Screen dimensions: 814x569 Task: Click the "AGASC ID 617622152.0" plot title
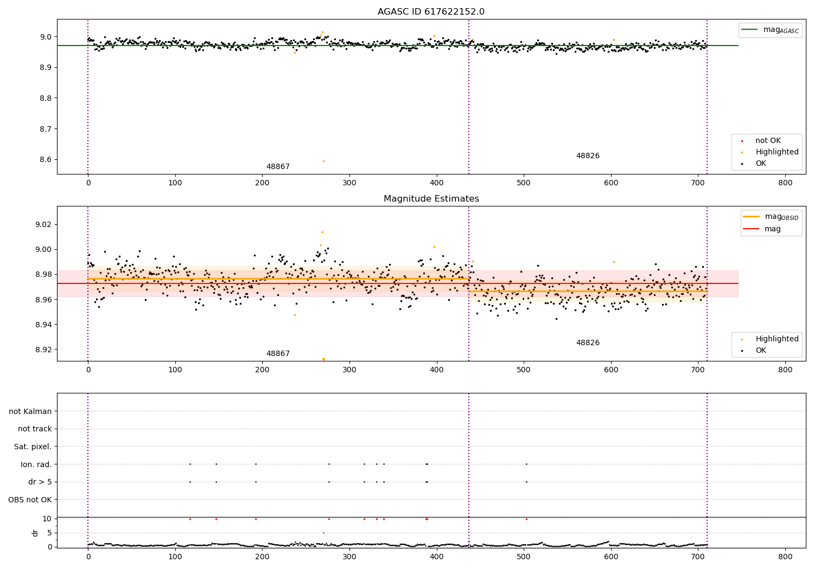coord(431,12)
